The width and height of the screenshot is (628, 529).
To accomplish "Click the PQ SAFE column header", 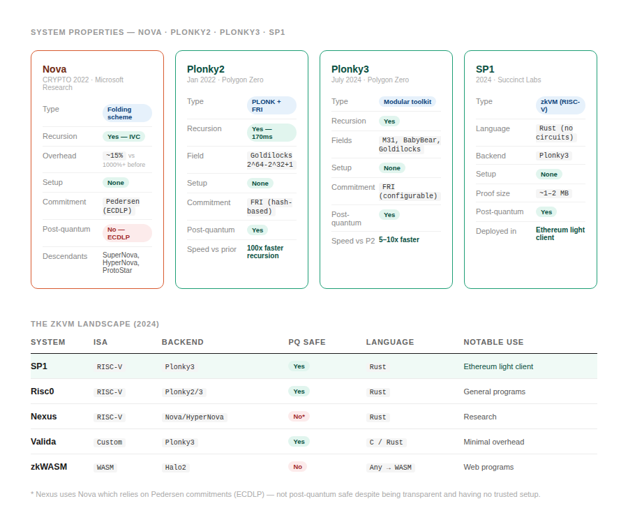I will (x=307, y=342).
